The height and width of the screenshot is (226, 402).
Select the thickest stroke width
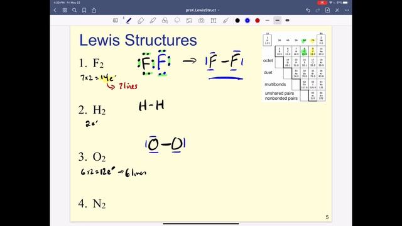pos(288,20)
